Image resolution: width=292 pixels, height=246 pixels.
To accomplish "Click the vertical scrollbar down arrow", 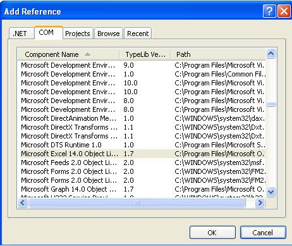I will pos(271,192).
